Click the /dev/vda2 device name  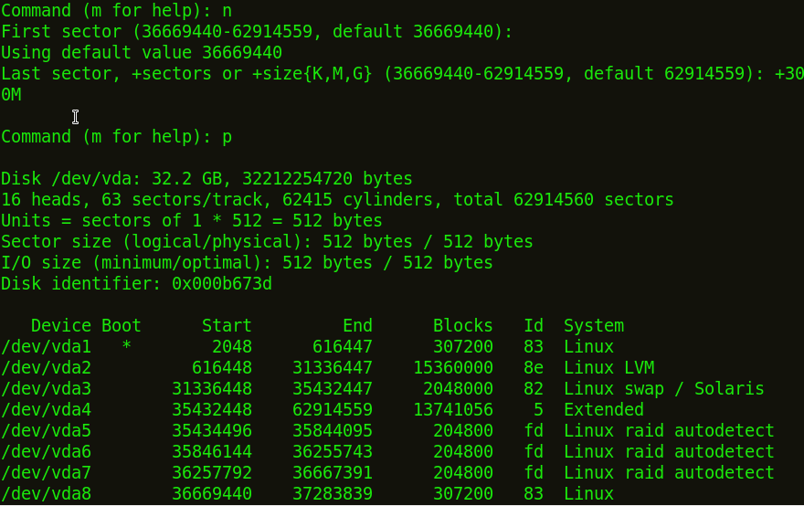(47, 368)
